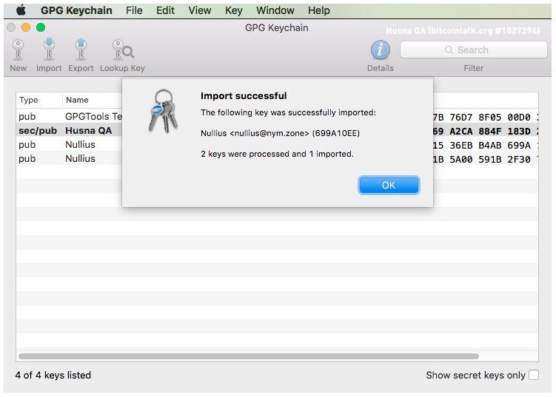Open the Help menu
556x397 pixels.
(x=319, y=10)
